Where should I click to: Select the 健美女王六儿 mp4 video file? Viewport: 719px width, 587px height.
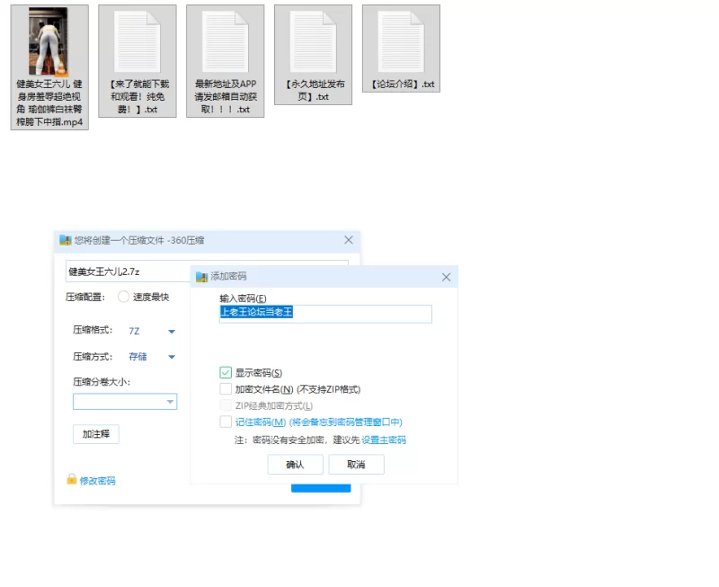pos(49,67)
